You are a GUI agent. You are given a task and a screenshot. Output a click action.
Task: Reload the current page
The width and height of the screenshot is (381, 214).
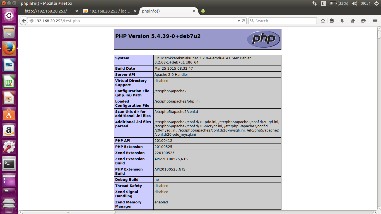point(243,21)
